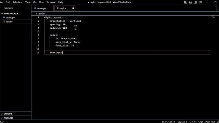Click the minimap at editor right
This screenshot has width=219, height=123.
tap(214, 17)
